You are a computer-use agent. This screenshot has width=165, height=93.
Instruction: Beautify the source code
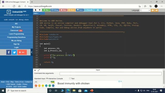89,10
